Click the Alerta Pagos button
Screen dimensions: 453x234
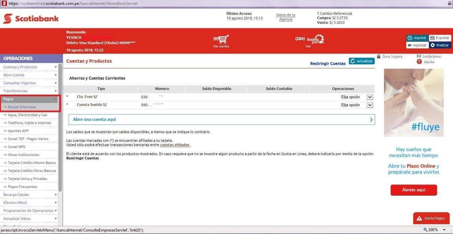coord(431,218)
